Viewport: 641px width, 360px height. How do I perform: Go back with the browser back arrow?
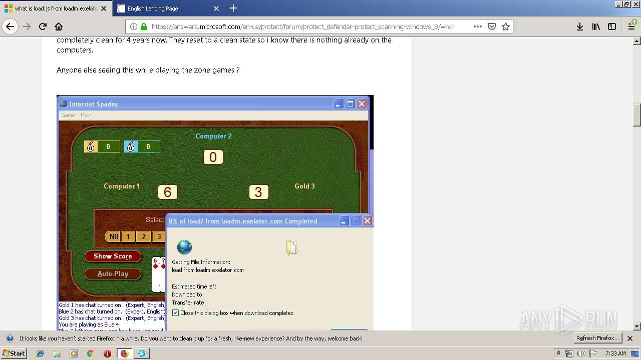10,26
